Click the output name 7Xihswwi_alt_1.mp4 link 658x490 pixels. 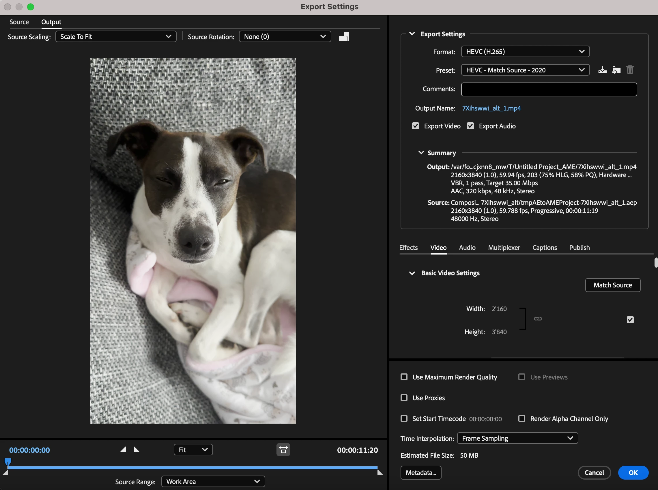coord(491,108)
